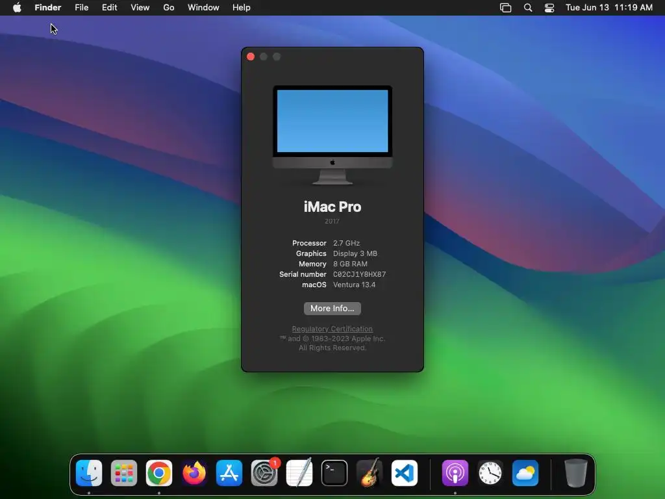Open Podcasts from the Dock
665x499 pixels.
point(455,473)
